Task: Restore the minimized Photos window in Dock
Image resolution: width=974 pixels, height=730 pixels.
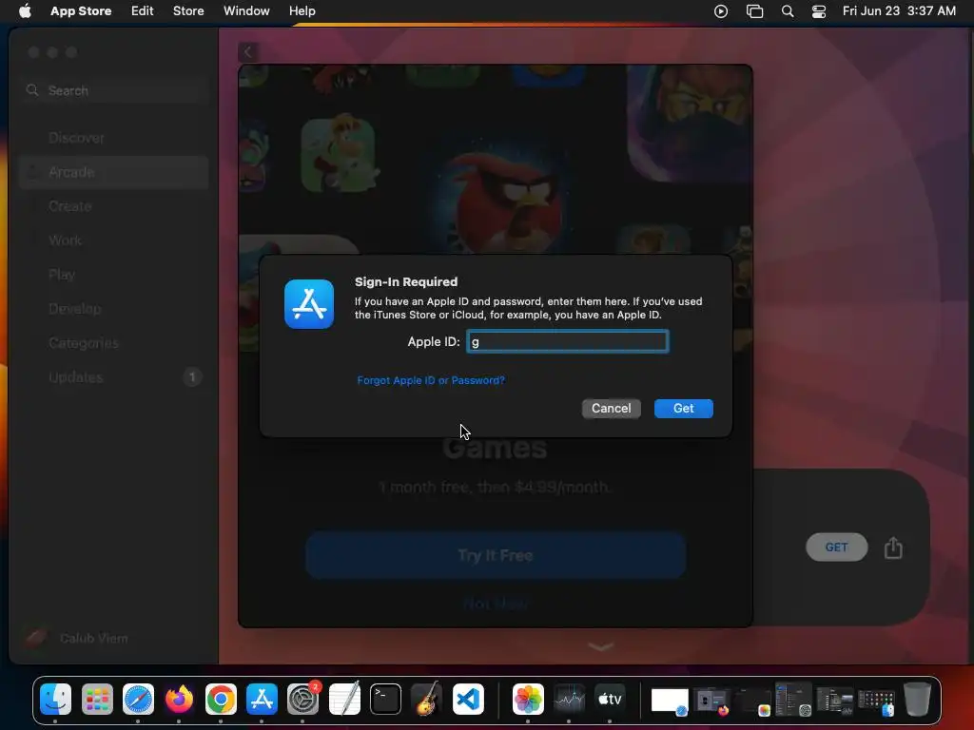Action: pyautogui.click(x=752, y=701)
